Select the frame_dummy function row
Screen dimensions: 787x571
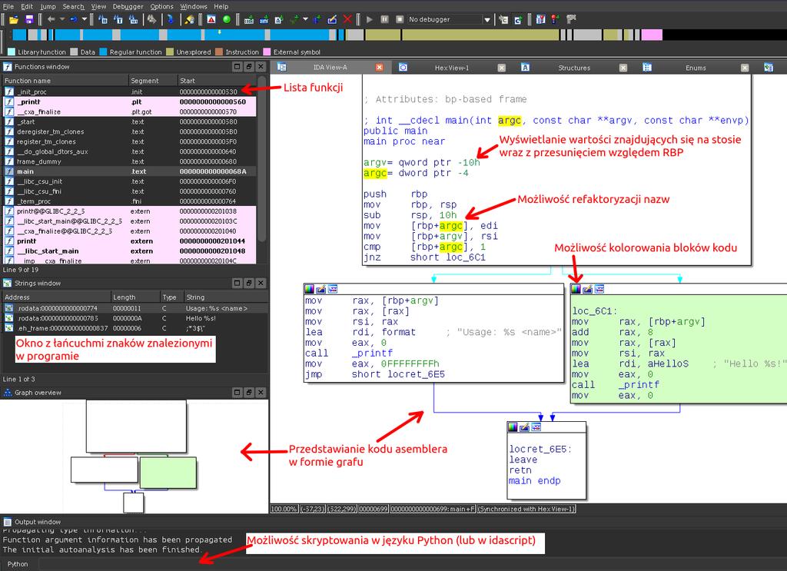tap(129, 161)
